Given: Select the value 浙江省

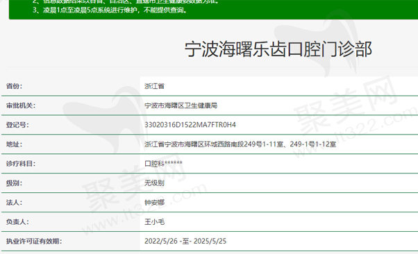Looking at the screenshot, I should pos(154,86).
